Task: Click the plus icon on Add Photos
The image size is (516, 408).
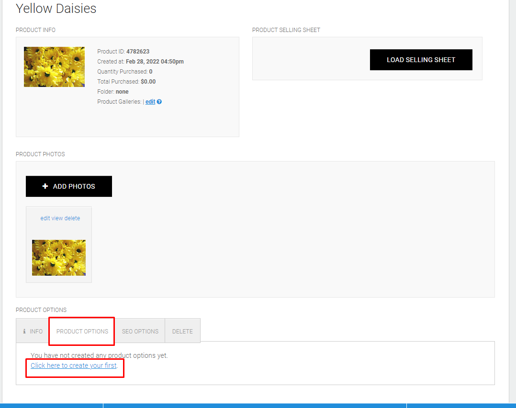Action: (x=45, y=186)
